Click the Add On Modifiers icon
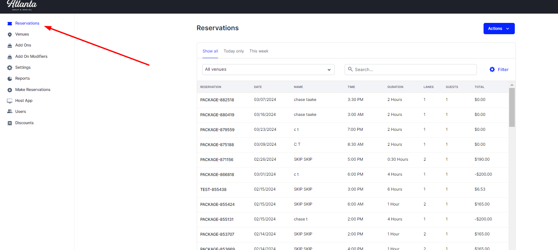The image size is (558, 250). pyautogui.click(x=10, y=57)
